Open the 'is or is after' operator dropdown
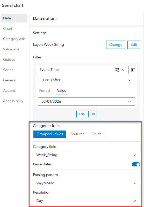This screenshot has height=207, width=144. [87, 80]
